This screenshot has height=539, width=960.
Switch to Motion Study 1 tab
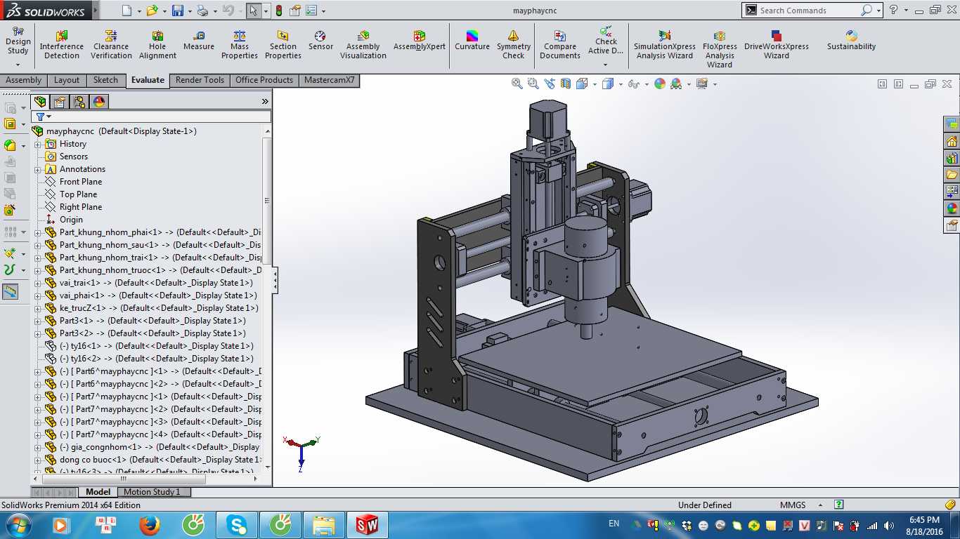152,492
